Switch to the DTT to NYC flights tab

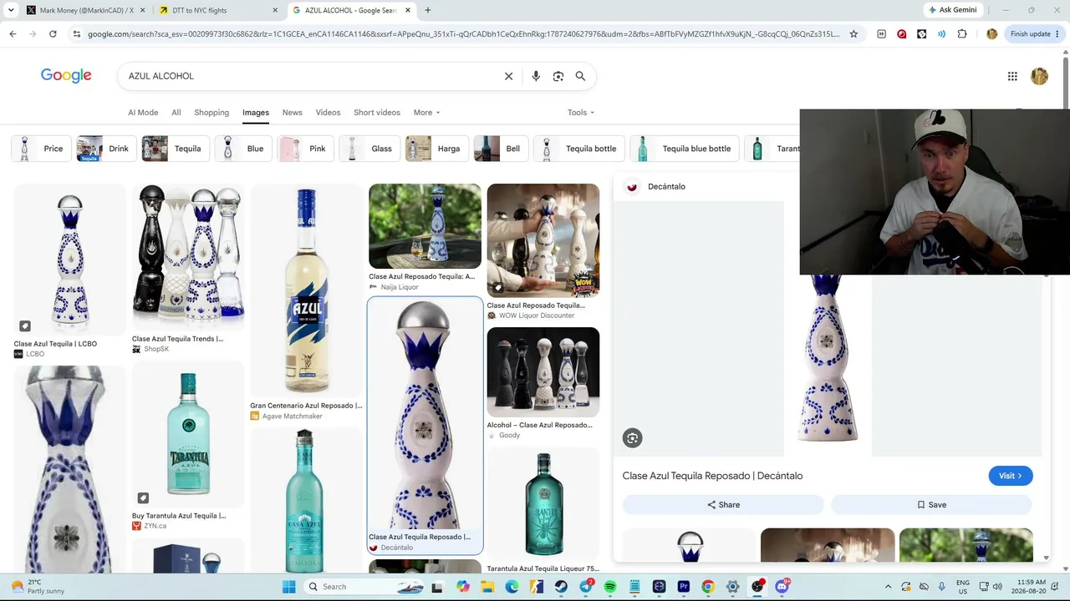pyautogui.click(x=216, y=10)
